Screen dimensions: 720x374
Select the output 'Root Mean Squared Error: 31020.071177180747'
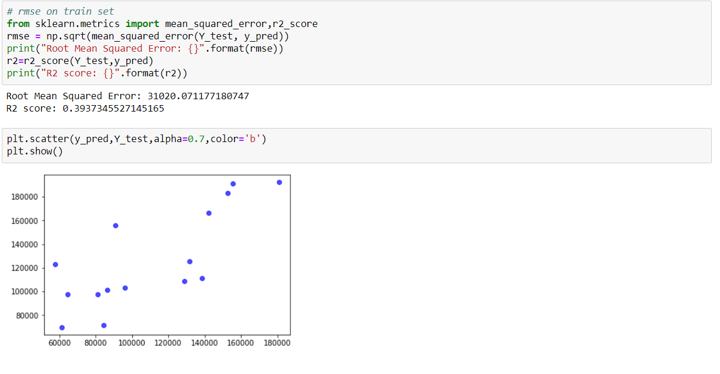[128, 96]
